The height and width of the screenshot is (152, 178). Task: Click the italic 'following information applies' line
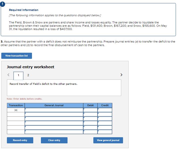click(55, 15)
